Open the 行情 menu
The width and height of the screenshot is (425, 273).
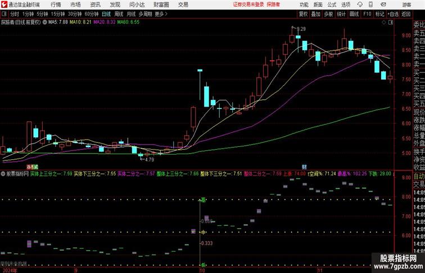56,4
